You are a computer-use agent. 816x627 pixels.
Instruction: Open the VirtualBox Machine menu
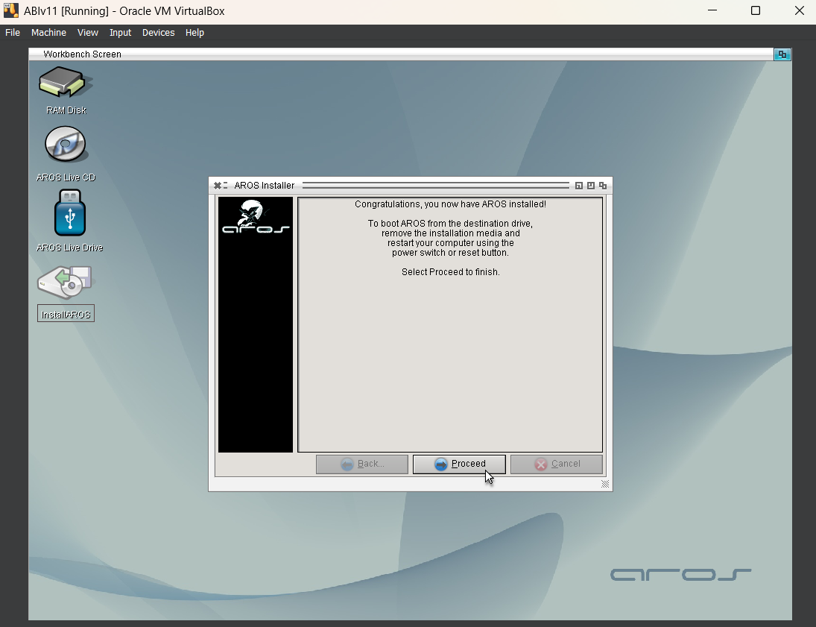pyautogui.click(x=48, y=32)
